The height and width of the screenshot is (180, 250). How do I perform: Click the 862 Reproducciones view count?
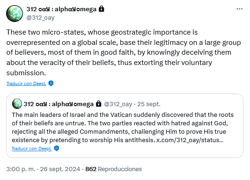[113, 169]
